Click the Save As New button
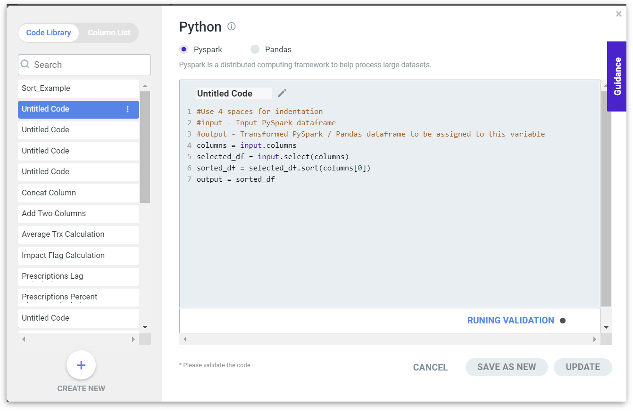Image resolution: width=633 pixels, height=411 pixels. click(507, 367)
